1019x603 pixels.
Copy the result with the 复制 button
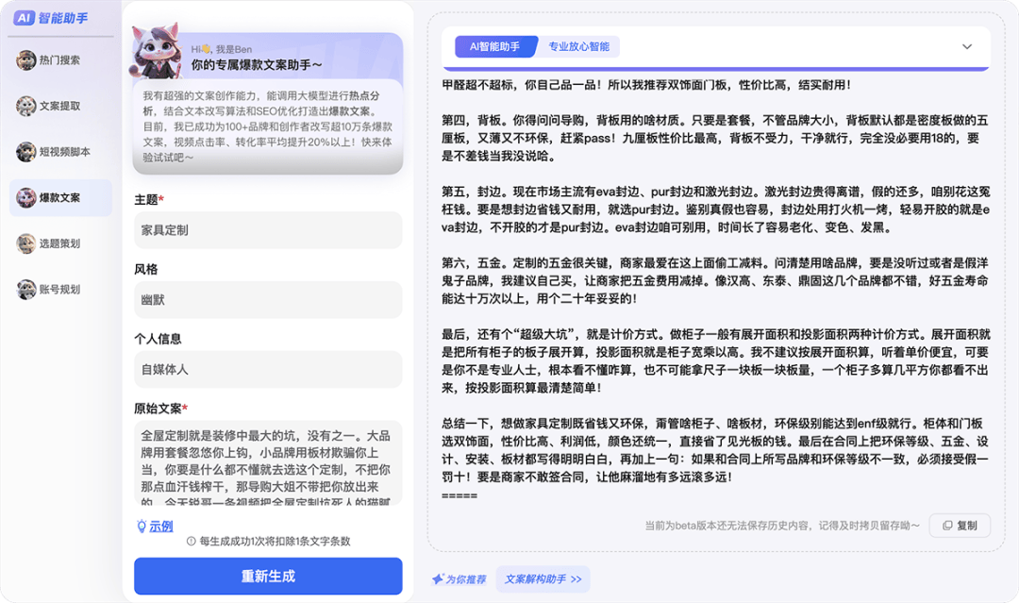click(x=959, y=526)
